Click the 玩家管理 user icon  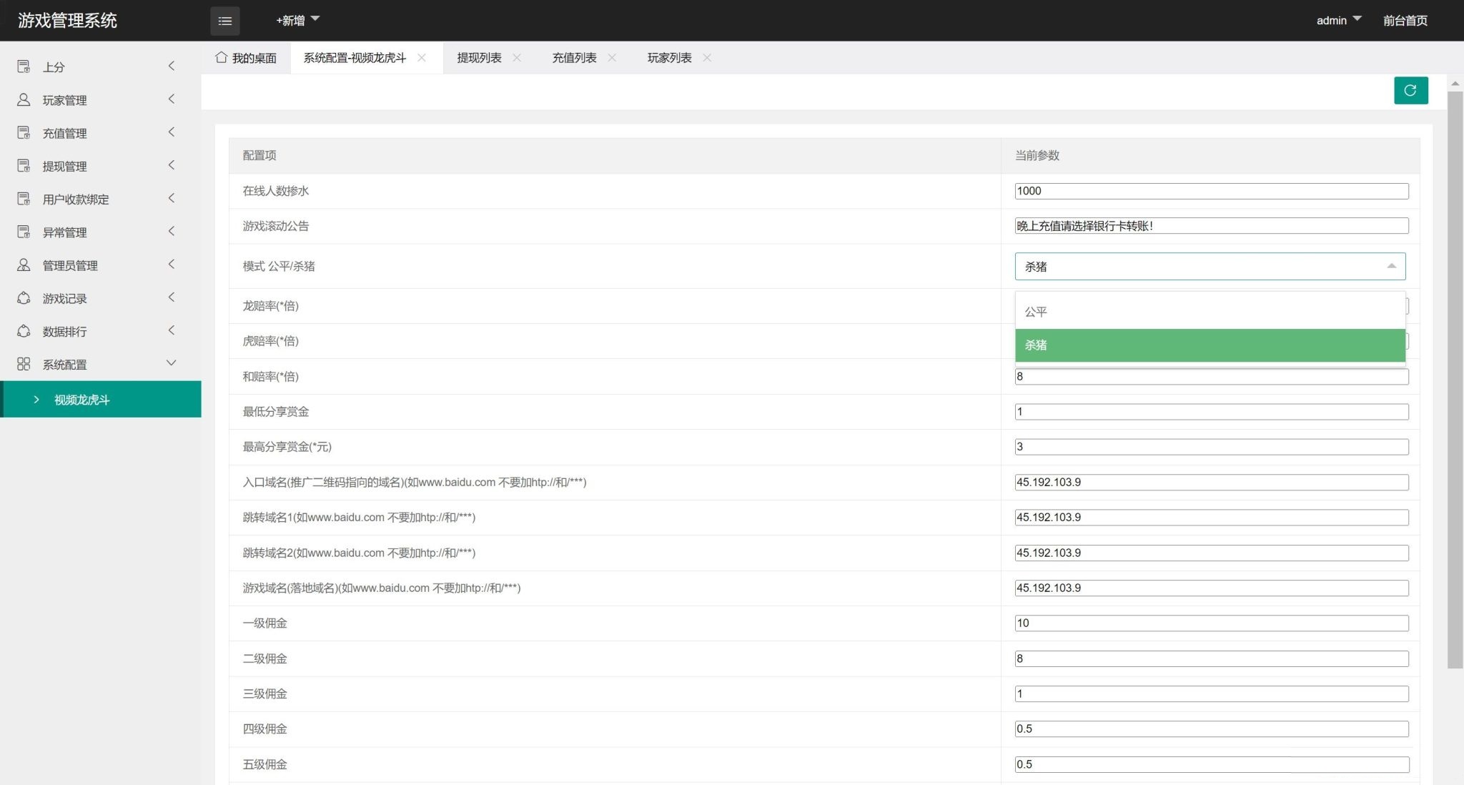24,99
